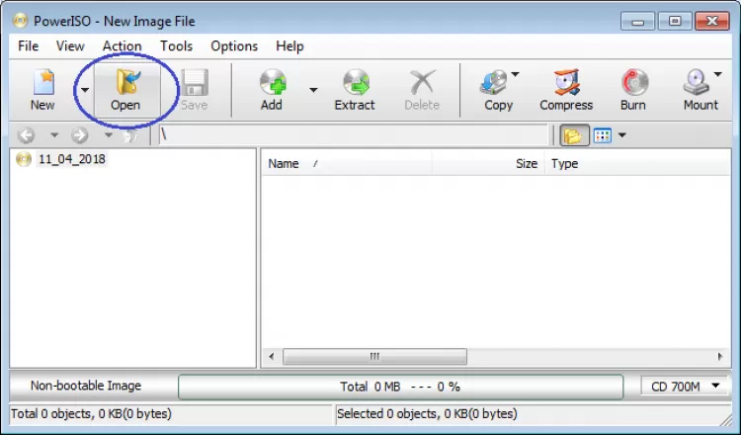Screen dimensions: 741x435
Task: Open the view mode dropdown arrow
Action: [621, 135]
